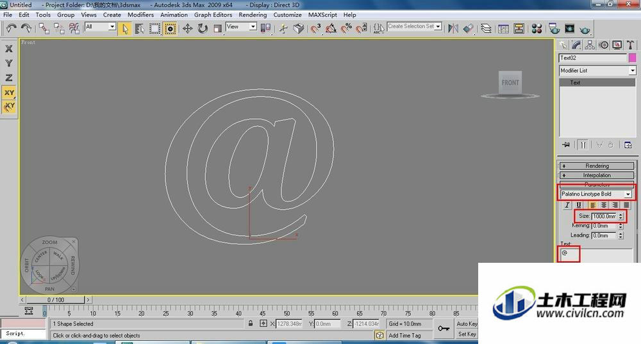Open Curve Editor icon in toolbar
Image resolution: width=641 pixels, height=344 pixels.
tap(504, 29)
